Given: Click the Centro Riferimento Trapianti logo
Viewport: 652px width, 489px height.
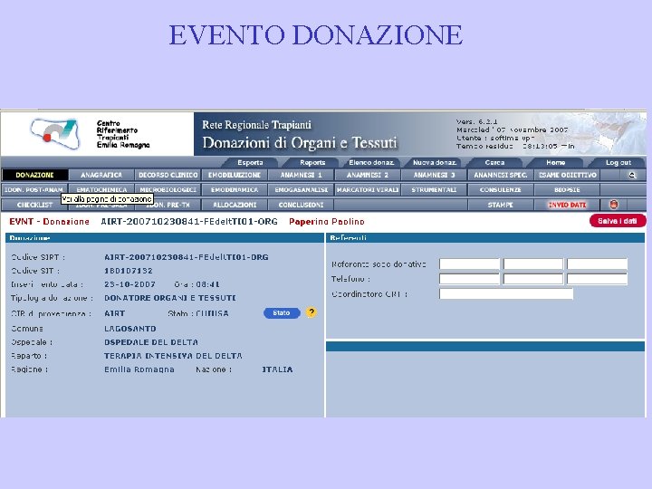Looking at the screenshot, I should [x=54, y=133].
